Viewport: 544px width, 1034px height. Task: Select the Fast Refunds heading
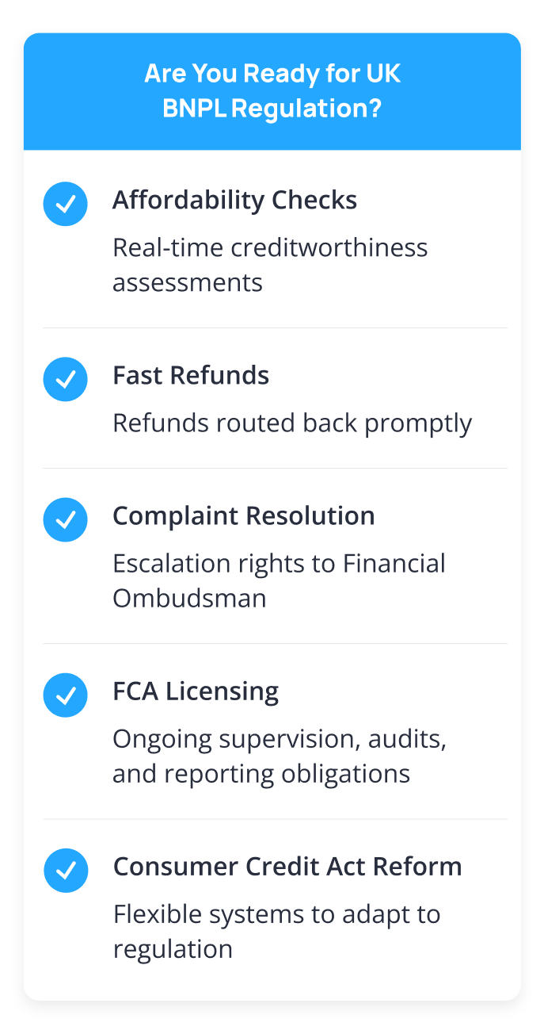[191, 375]
